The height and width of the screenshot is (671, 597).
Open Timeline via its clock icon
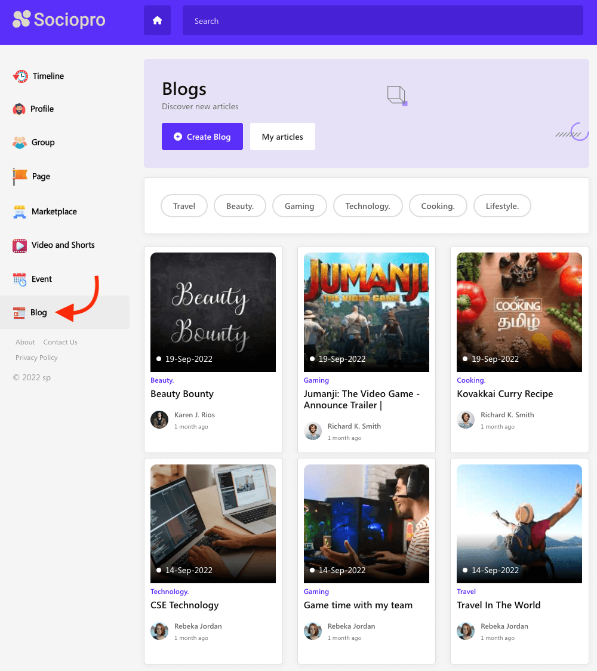pyautogui.click(x=20, y=76)
